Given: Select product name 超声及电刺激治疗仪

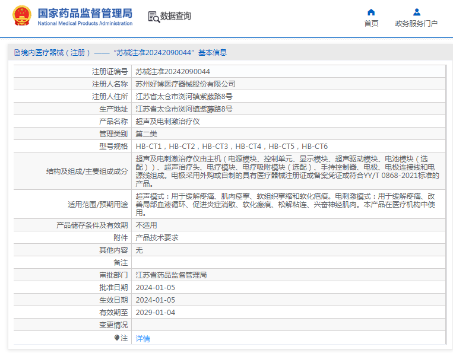Looking at the screenshot, I should [167, 121].
